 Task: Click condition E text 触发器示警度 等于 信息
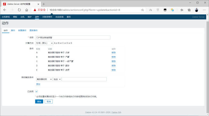click(x=59, y=70)
